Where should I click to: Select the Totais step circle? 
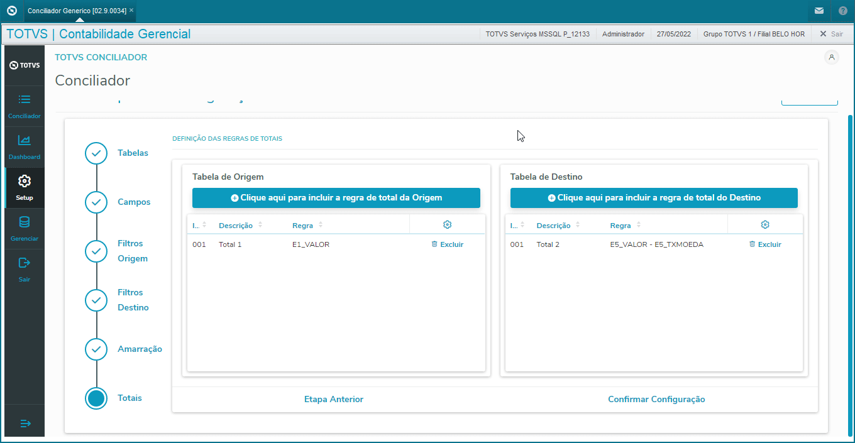click(96, 398)
